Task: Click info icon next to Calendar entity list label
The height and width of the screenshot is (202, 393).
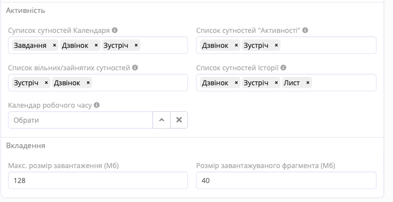Action: point(115,30)
